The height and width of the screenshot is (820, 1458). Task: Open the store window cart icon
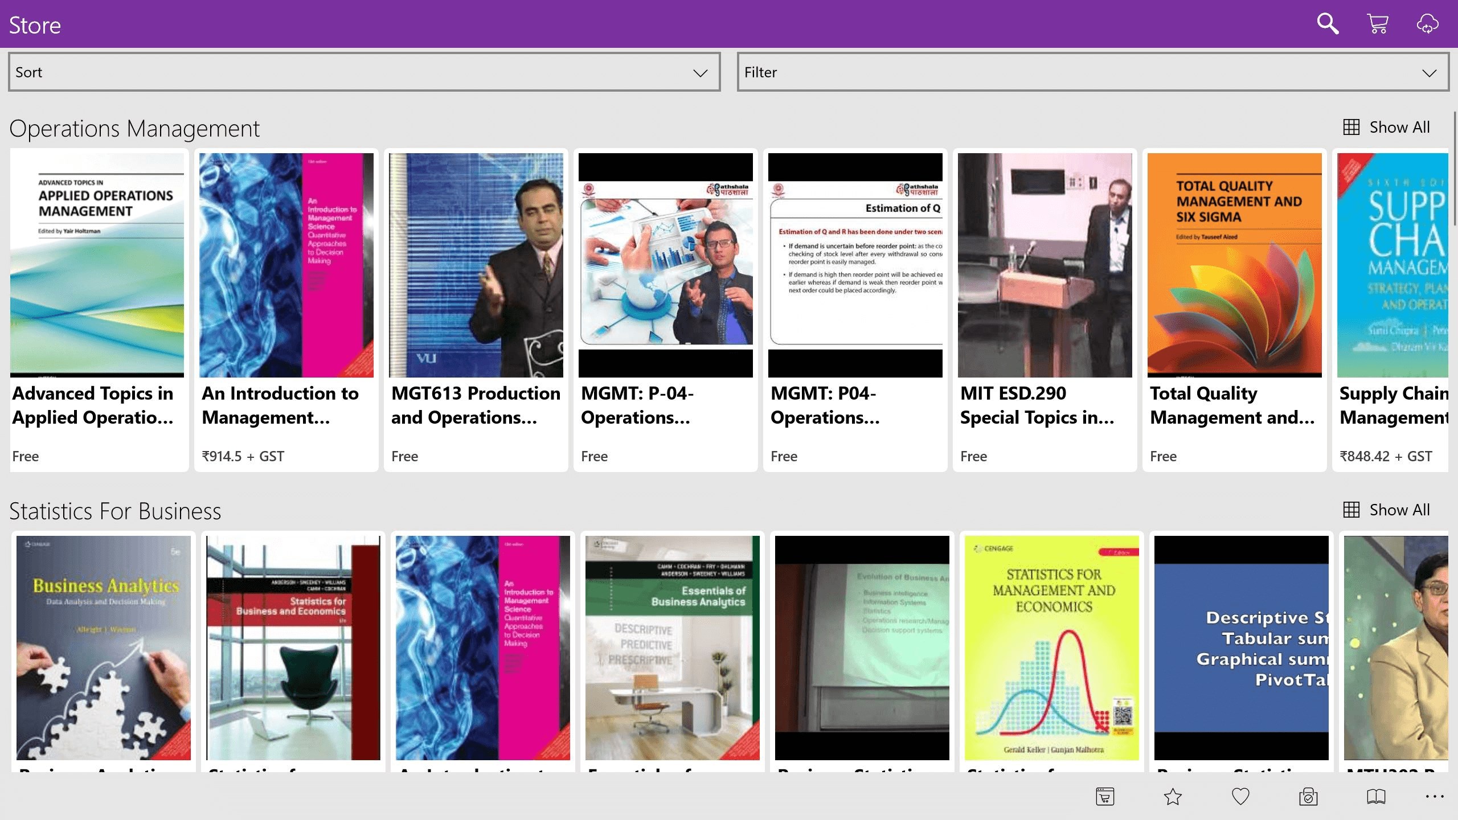(1105, 796)
